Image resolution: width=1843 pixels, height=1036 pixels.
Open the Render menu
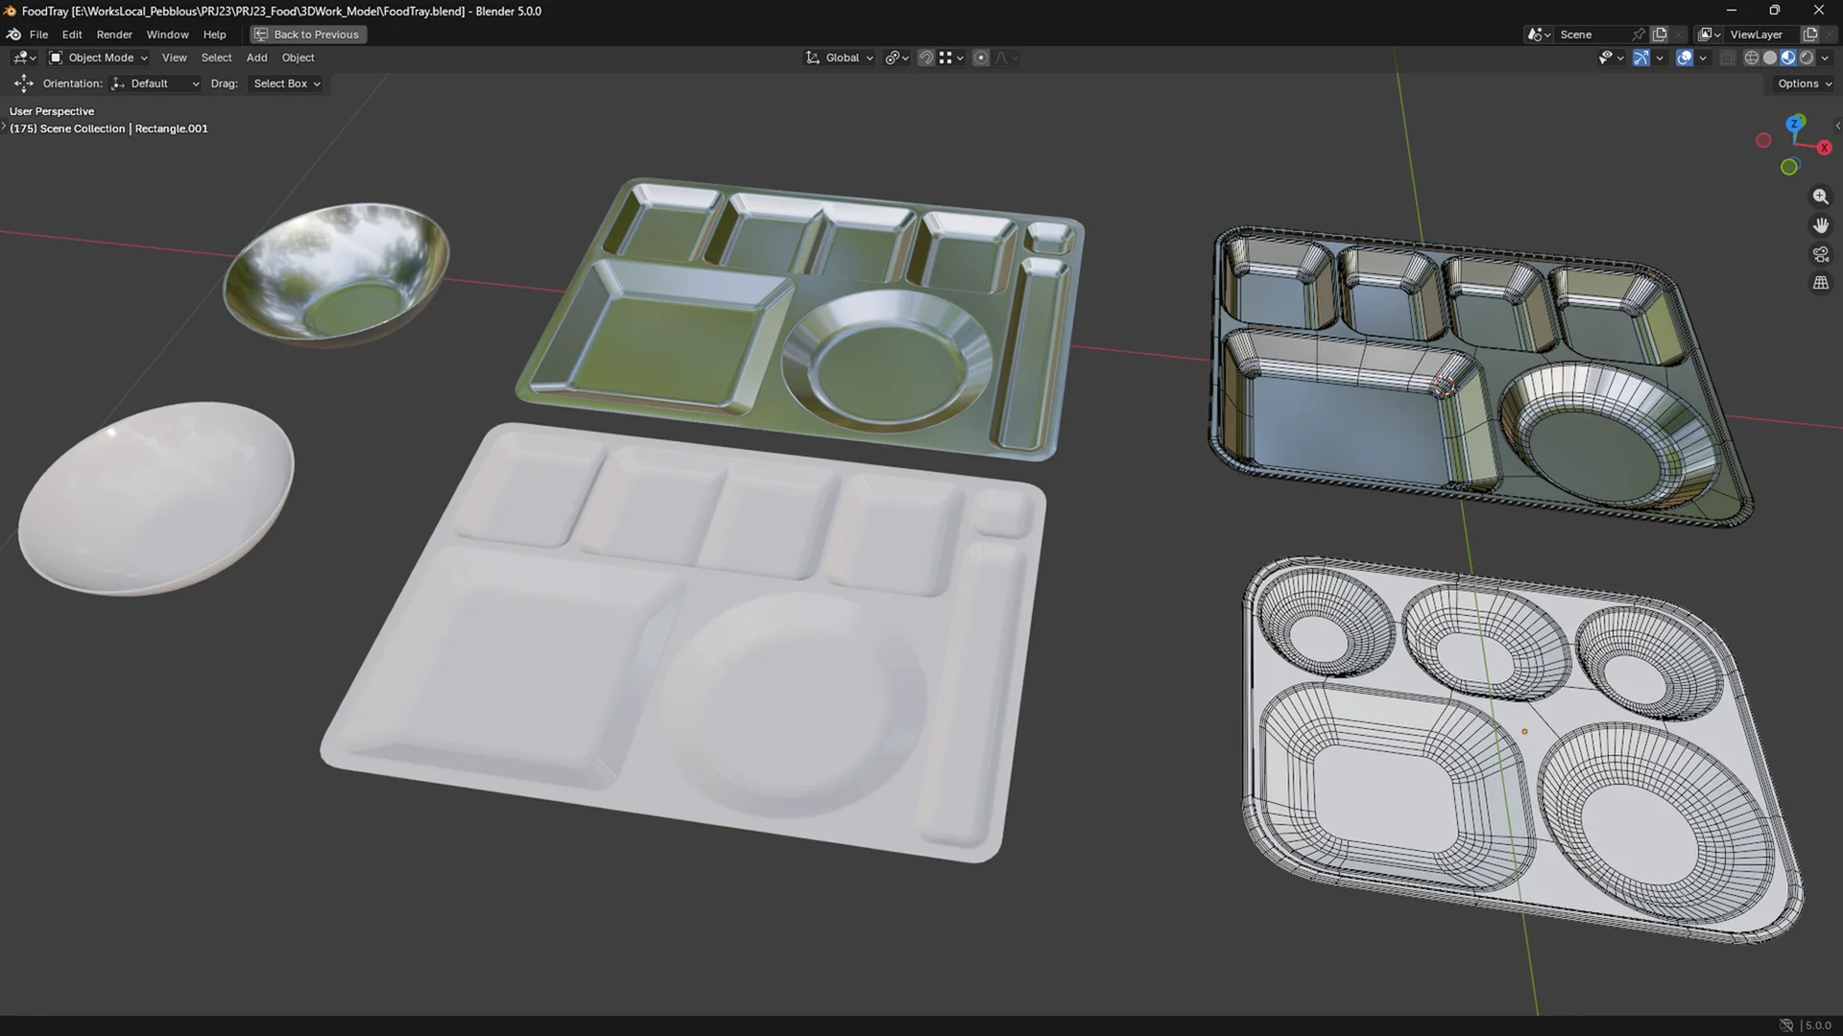[114, 35]
